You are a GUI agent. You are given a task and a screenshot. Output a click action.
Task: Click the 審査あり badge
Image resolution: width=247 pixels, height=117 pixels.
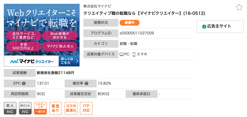tap(56, 108)
